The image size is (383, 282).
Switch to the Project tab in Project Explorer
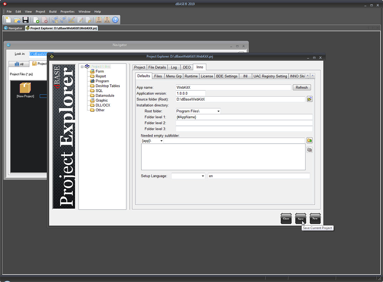(139, 67)
